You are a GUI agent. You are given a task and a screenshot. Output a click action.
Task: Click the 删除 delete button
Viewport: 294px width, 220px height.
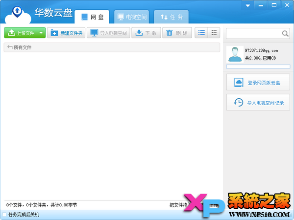pos(177,33)
